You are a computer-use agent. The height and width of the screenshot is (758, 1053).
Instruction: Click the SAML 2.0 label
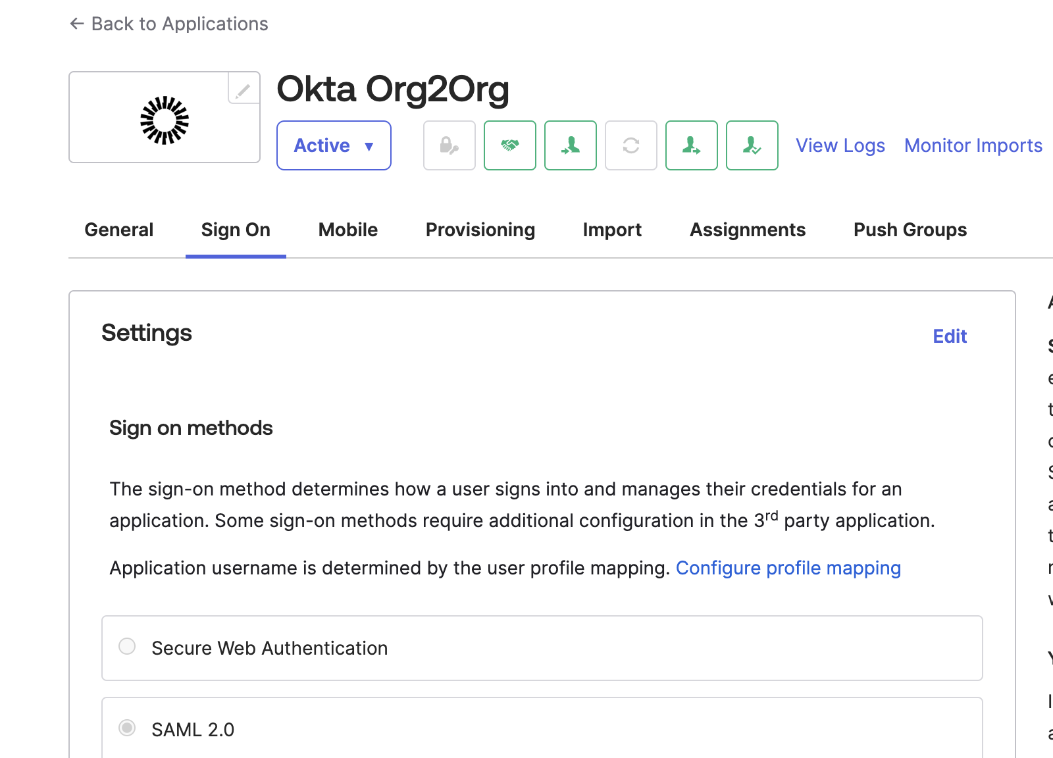(193, 730)
